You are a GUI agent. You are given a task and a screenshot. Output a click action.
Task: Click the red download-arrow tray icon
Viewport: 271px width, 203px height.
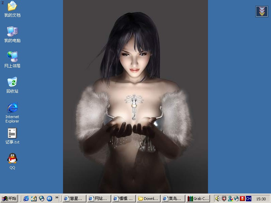pos(242,199)
